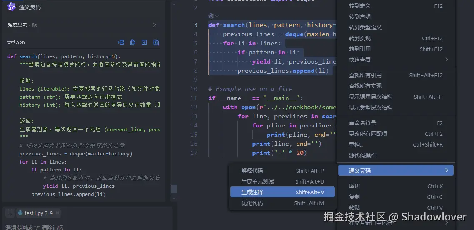
Task: Choose 显示调用层次结构
Action: pyautogui.click(x=395, y=97)
